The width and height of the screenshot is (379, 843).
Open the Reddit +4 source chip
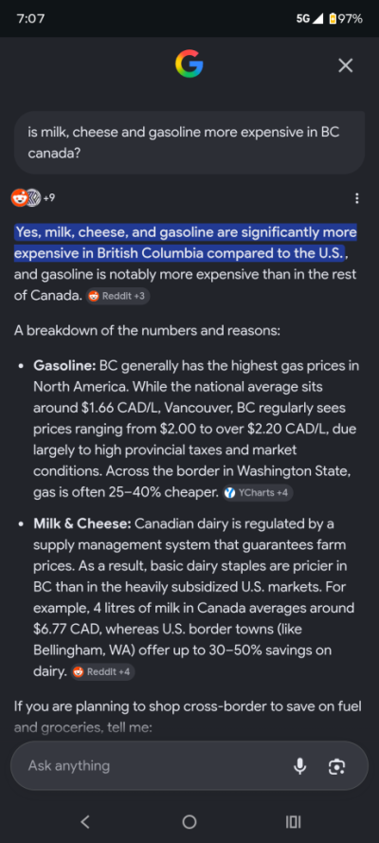click(102, 671)
